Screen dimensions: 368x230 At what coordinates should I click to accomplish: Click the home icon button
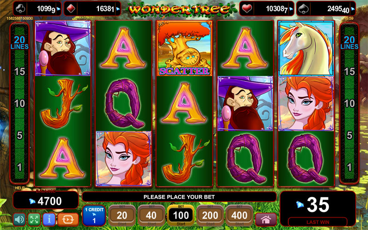(x=266, y=220)
